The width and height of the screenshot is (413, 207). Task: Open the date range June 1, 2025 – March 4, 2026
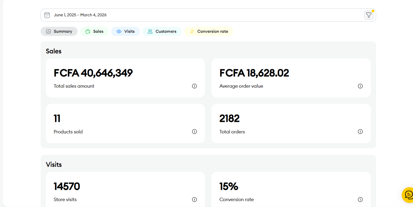[x=80, y=15]
